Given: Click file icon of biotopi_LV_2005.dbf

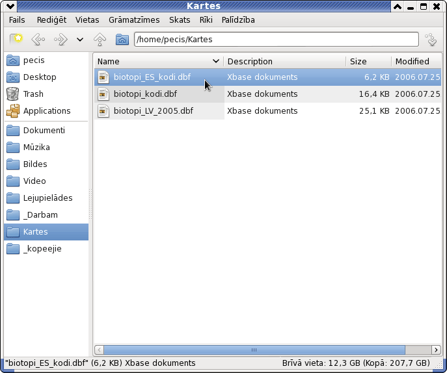Looking at the screenshot, I should (103, 110).
